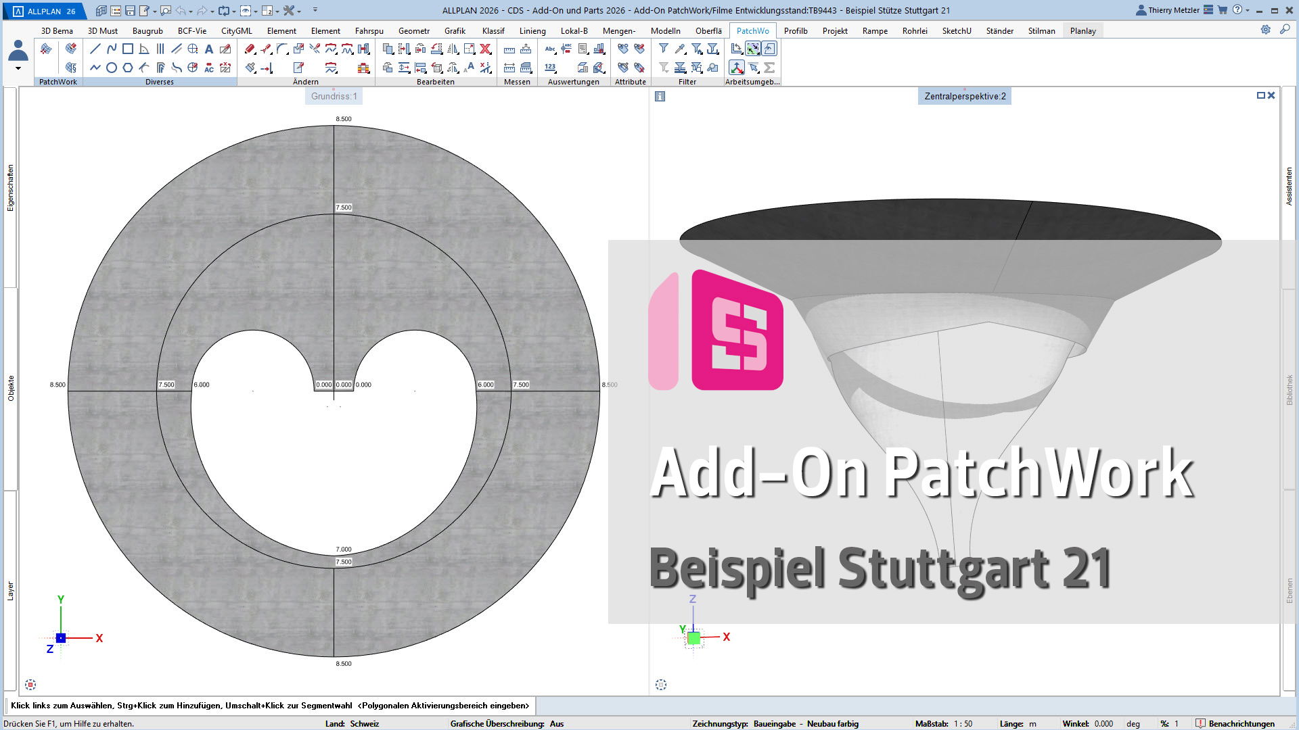Click the Winkel angle value field
Screen dimensions: 1299x730
tap(1103, 724)
